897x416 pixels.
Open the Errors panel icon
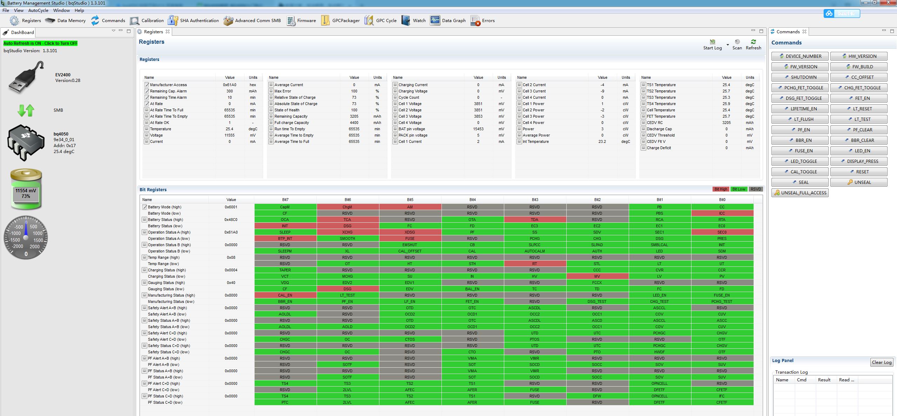click(x=475, y=21)
